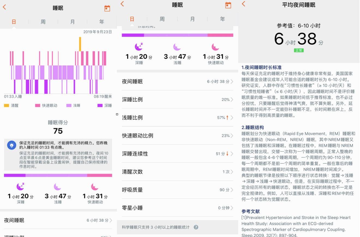
Task: Go back from 平均夜间睡眠 page
Action: 243,4
